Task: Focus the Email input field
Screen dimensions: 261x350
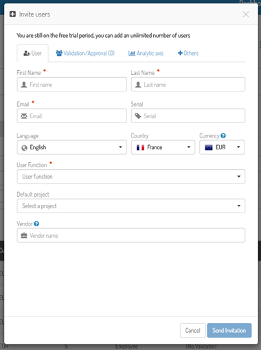Action: pyautogui.click(x=71, y=116)
